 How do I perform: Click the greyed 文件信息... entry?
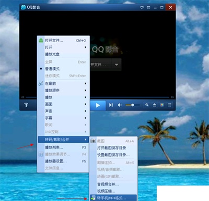[x=63, y=168]
